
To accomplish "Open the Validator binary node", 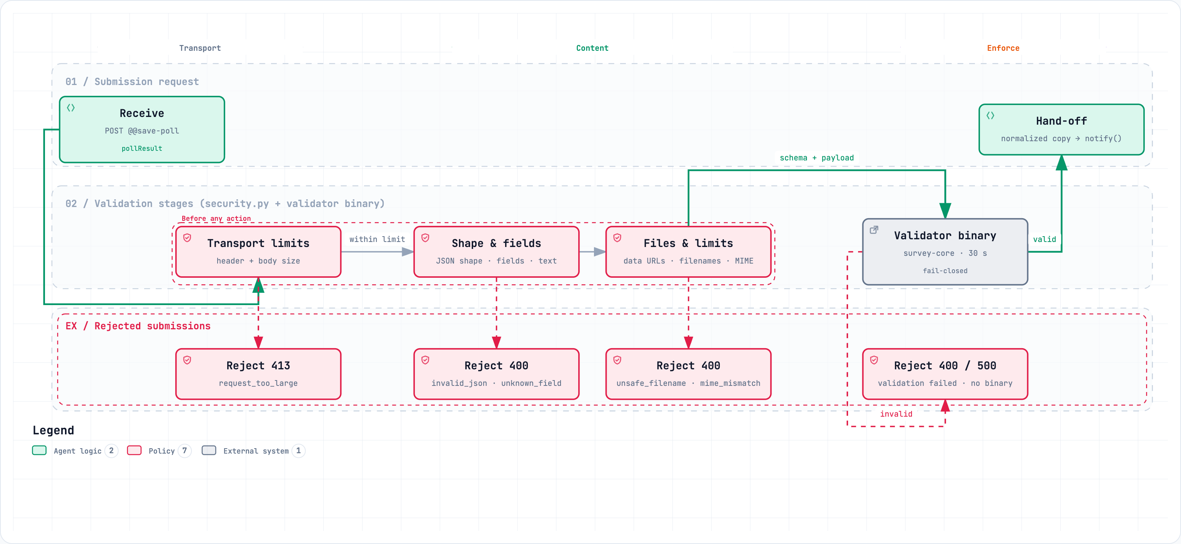I will pos(945,252).
